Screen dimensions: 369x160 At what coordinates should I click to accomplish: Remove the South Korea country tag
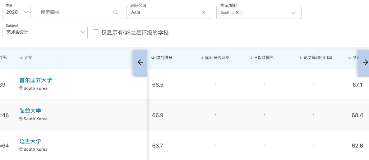pyautogui.click(x=237, y=12)
